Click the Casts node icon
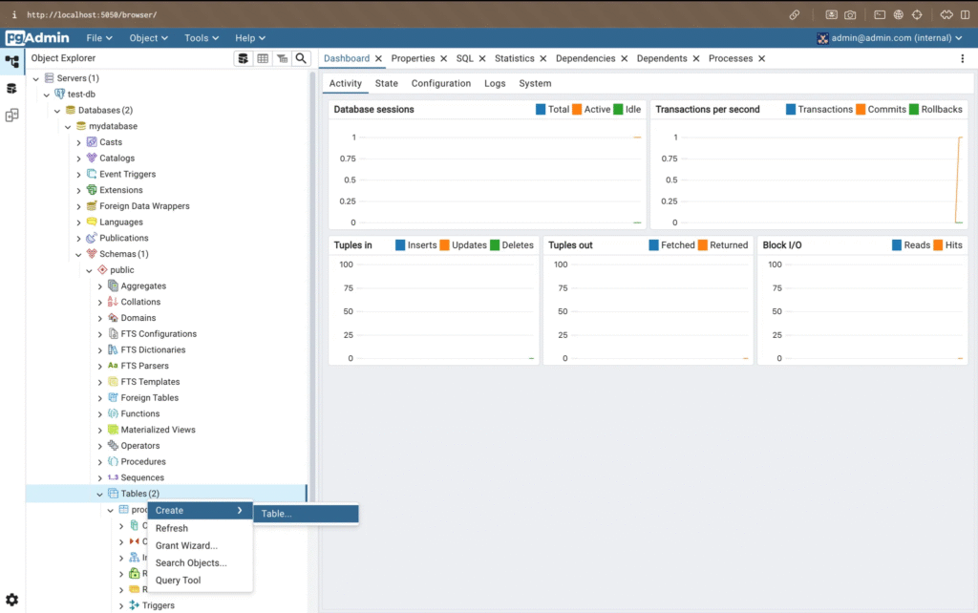This screenshot has width=978, height=613. tap(92, 142)
